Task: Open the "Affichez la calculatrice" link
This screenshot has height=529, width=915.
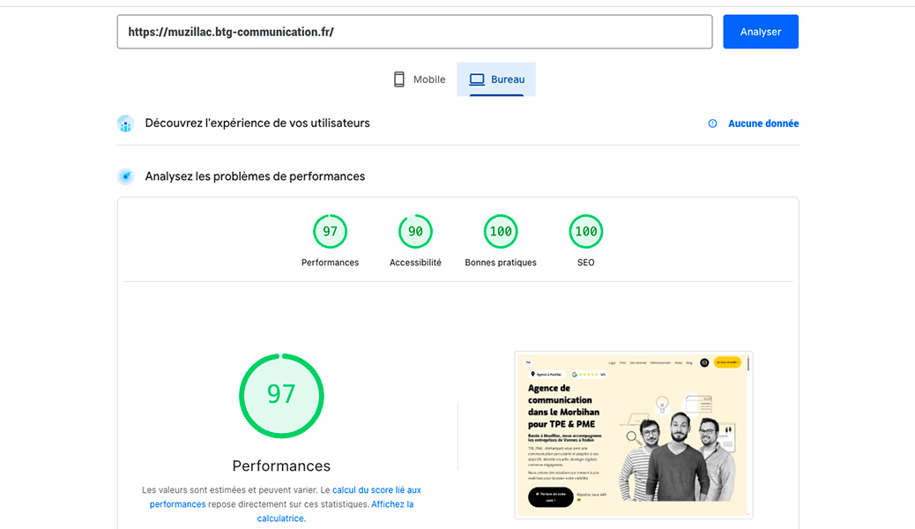Action: click(x=391, y=503)
